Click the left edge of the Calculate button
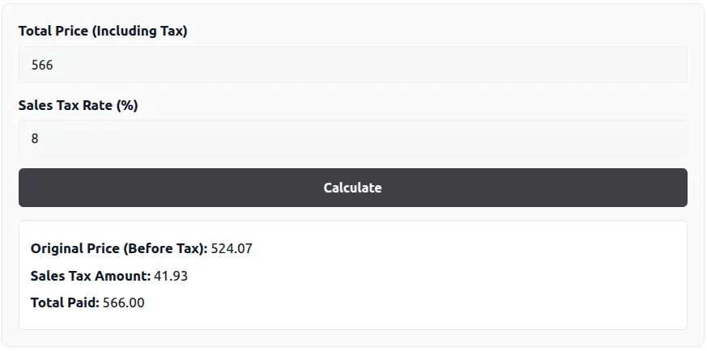This screenshot has height=351, width=707. [x=32, y=188]
